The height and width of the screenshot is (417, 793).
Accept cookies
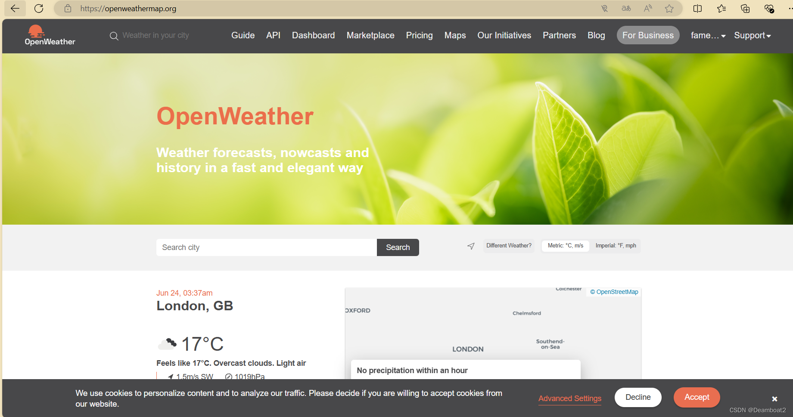tap(697, 397)
